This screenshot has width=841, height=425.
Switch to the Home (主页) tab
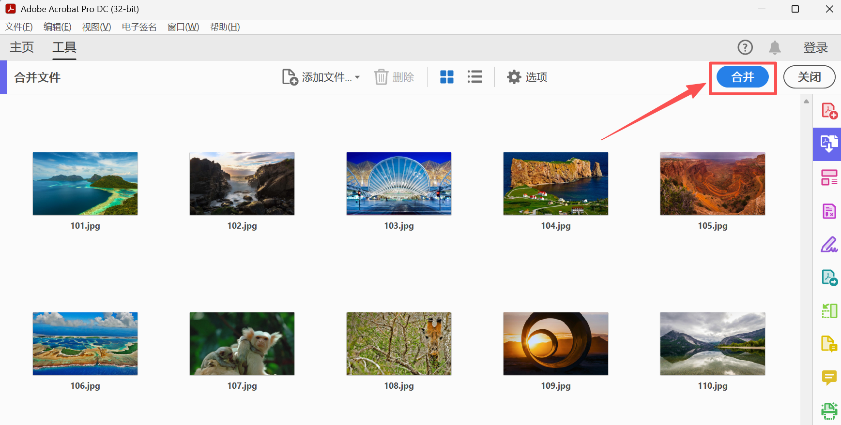pos(22,47)
